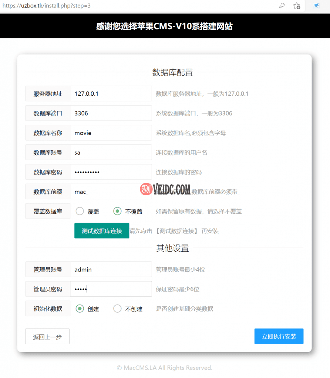Edit the 数据库端口 port value 3306
This screenshot has height=378, width=330.
111,113
